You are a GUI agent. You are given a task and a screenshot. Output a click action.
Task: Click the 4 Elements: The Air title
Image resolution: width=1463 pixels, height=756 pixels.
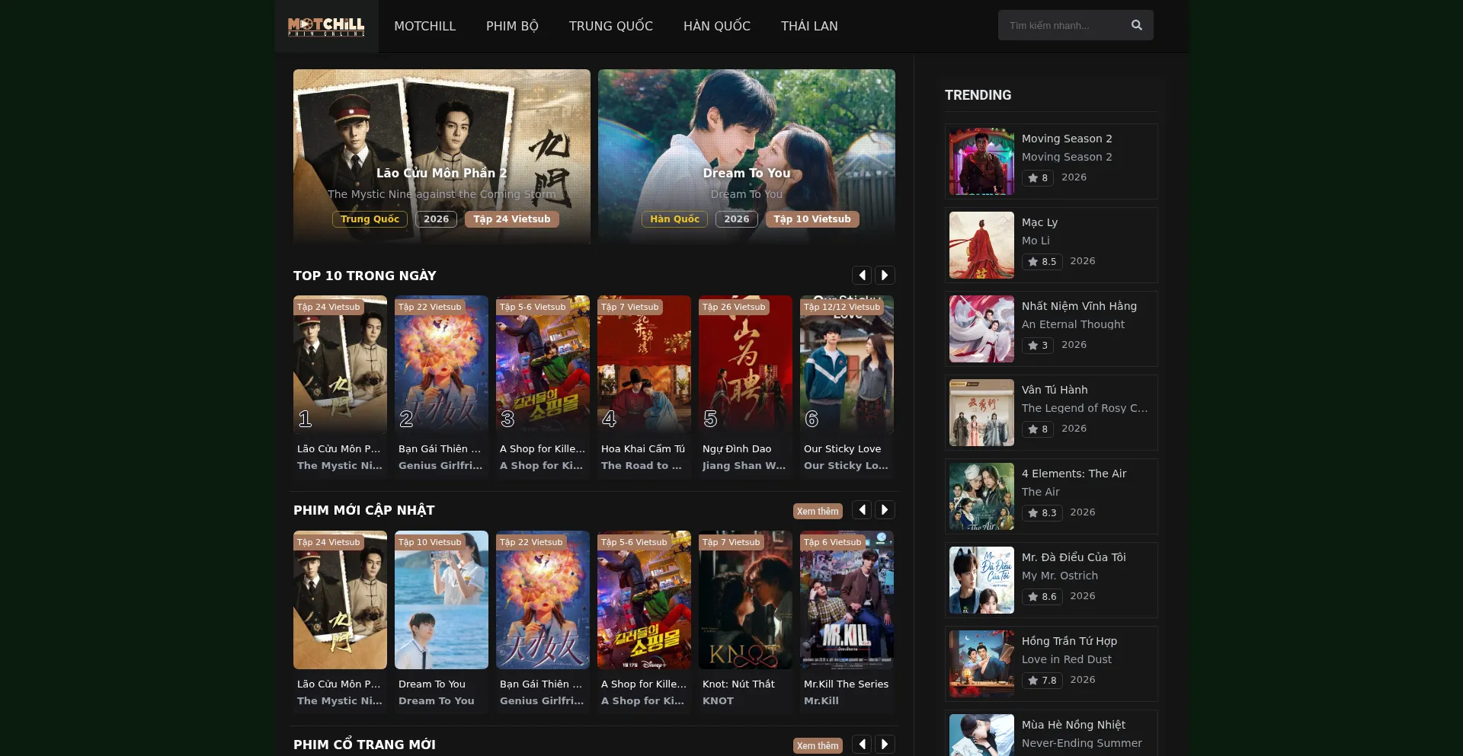pyautogui.click(x=1074, y=474)
